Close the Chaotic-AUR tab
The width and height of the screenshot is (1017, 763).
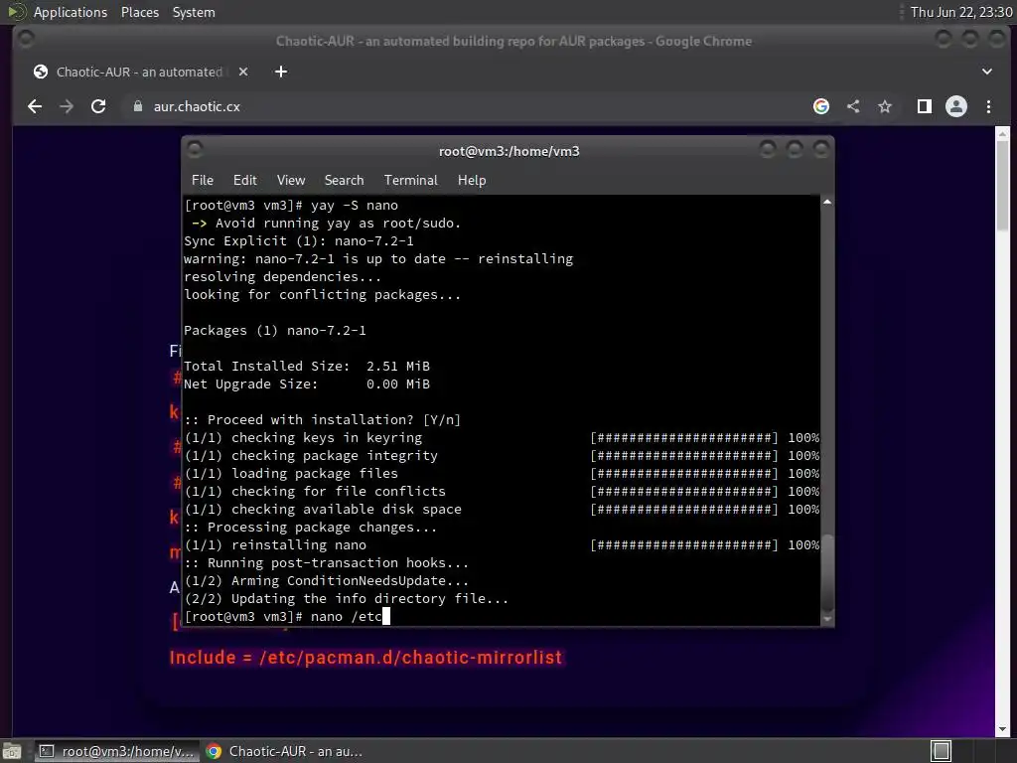point(243,72)
